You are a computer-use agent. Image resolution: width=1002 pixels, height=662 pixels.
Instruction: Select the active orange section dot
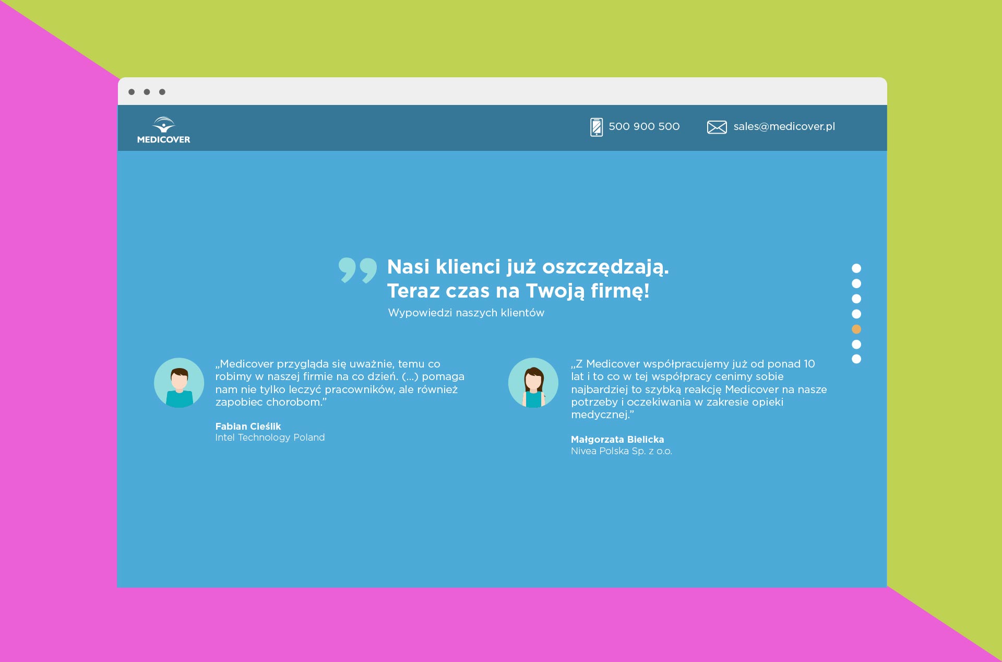[x=856, y=329]
